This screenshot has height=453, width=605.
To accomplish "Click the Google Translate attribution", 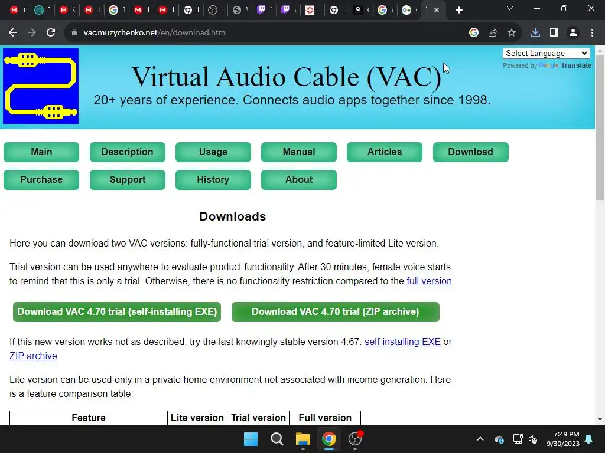I will [x=547, y=65].
